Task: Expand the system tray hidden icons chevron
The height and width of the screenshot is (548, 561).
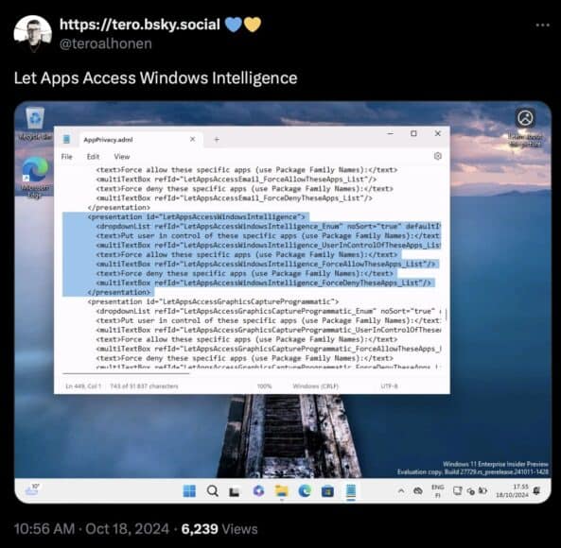Action: 401,491
